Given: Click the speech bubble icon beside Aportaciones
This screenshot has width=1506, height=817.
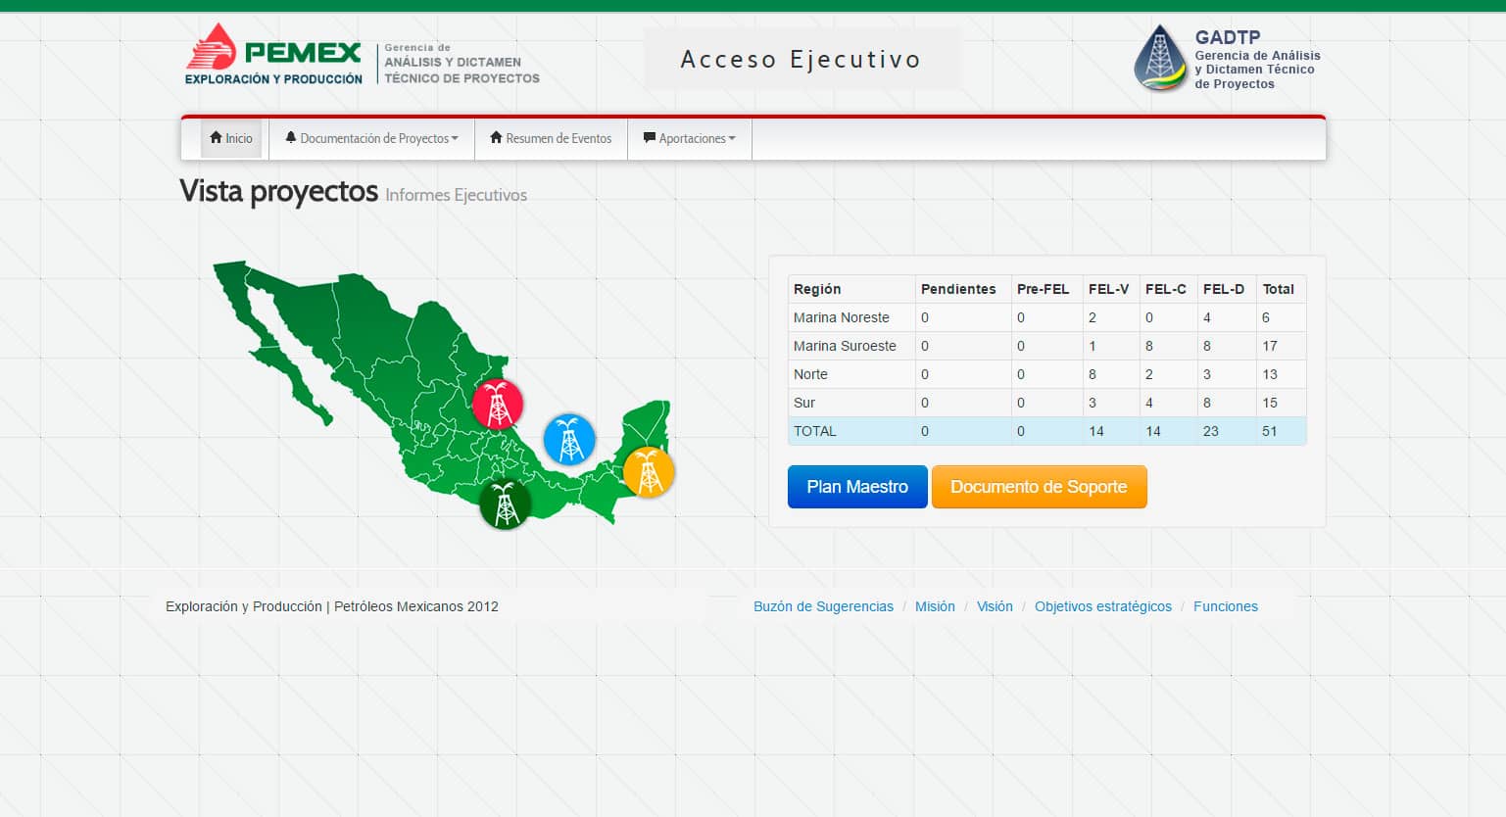Looking at the screenshot, I should [x=649, y=138].
